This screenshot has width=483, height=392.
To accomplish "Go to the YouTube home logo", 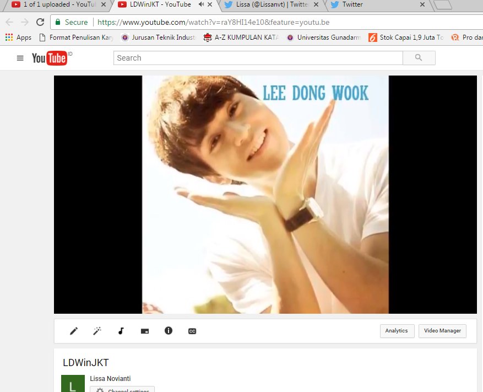I will pyautogui.click(x=49, y=58).
